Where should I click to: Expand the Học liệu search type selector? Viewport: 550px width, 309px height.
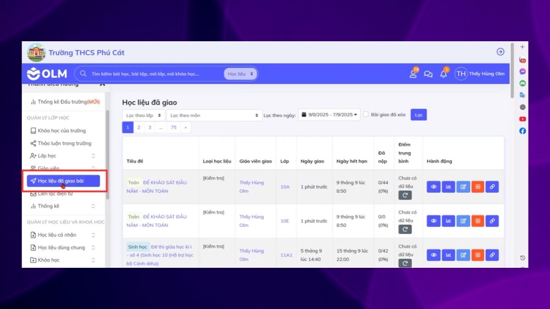(x=240, y=74)
